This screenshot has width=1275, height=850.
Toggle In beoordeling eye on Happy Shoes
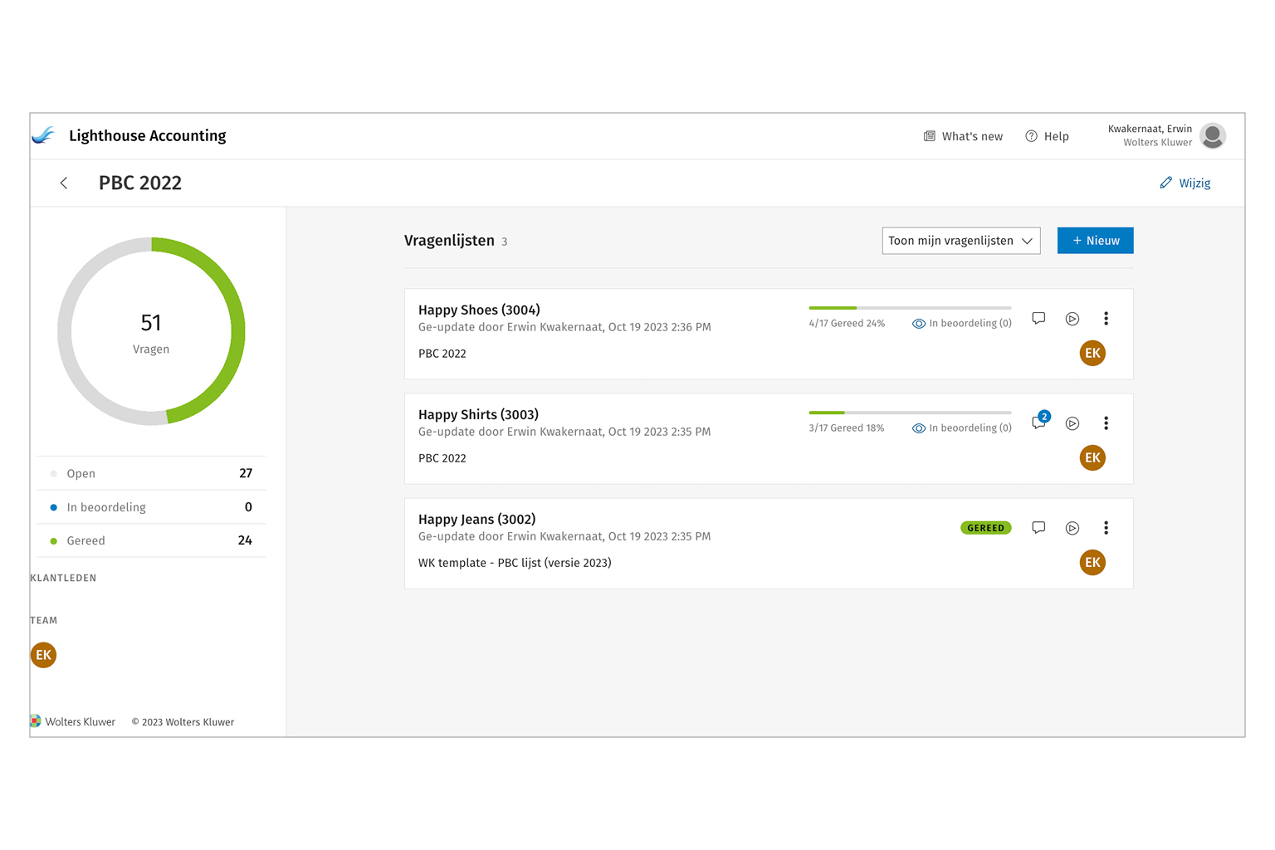919,324
